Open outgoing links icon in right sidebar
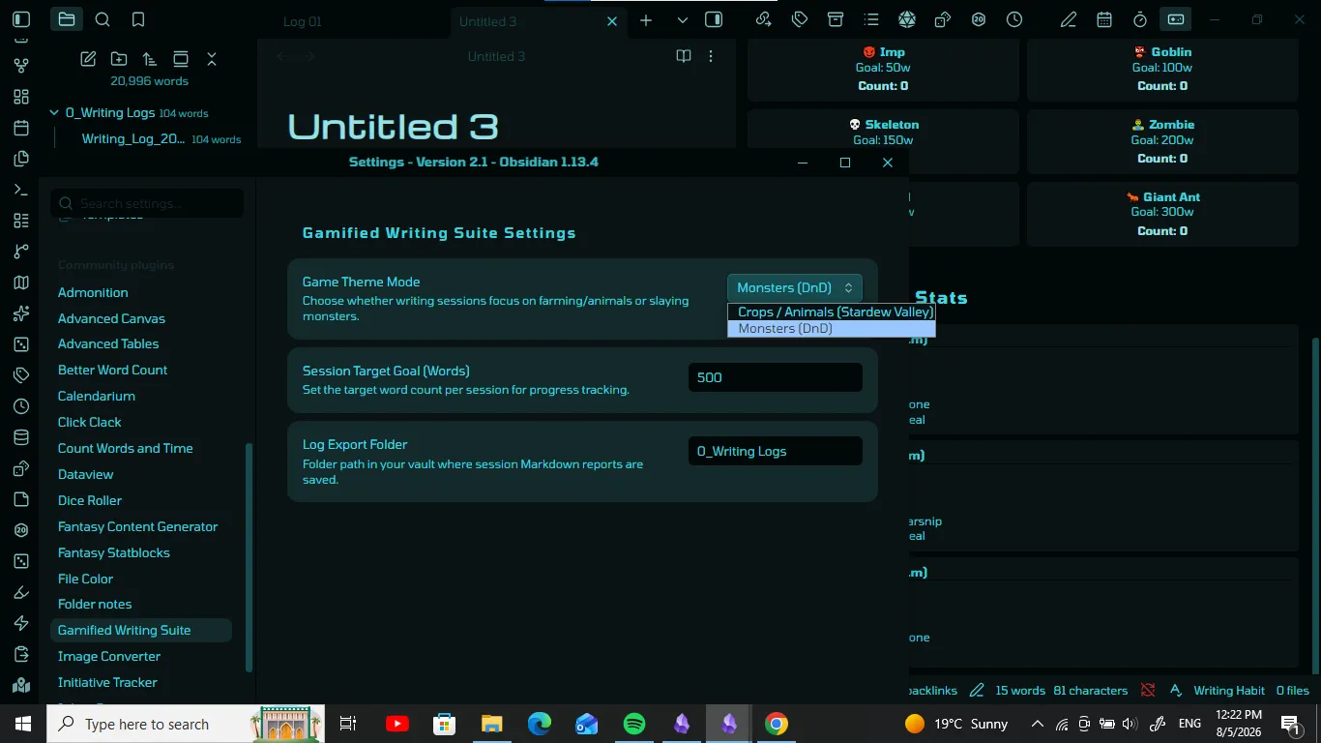Image resolution: width=1321 pixels, height=743 pixels. coord(764,19)
